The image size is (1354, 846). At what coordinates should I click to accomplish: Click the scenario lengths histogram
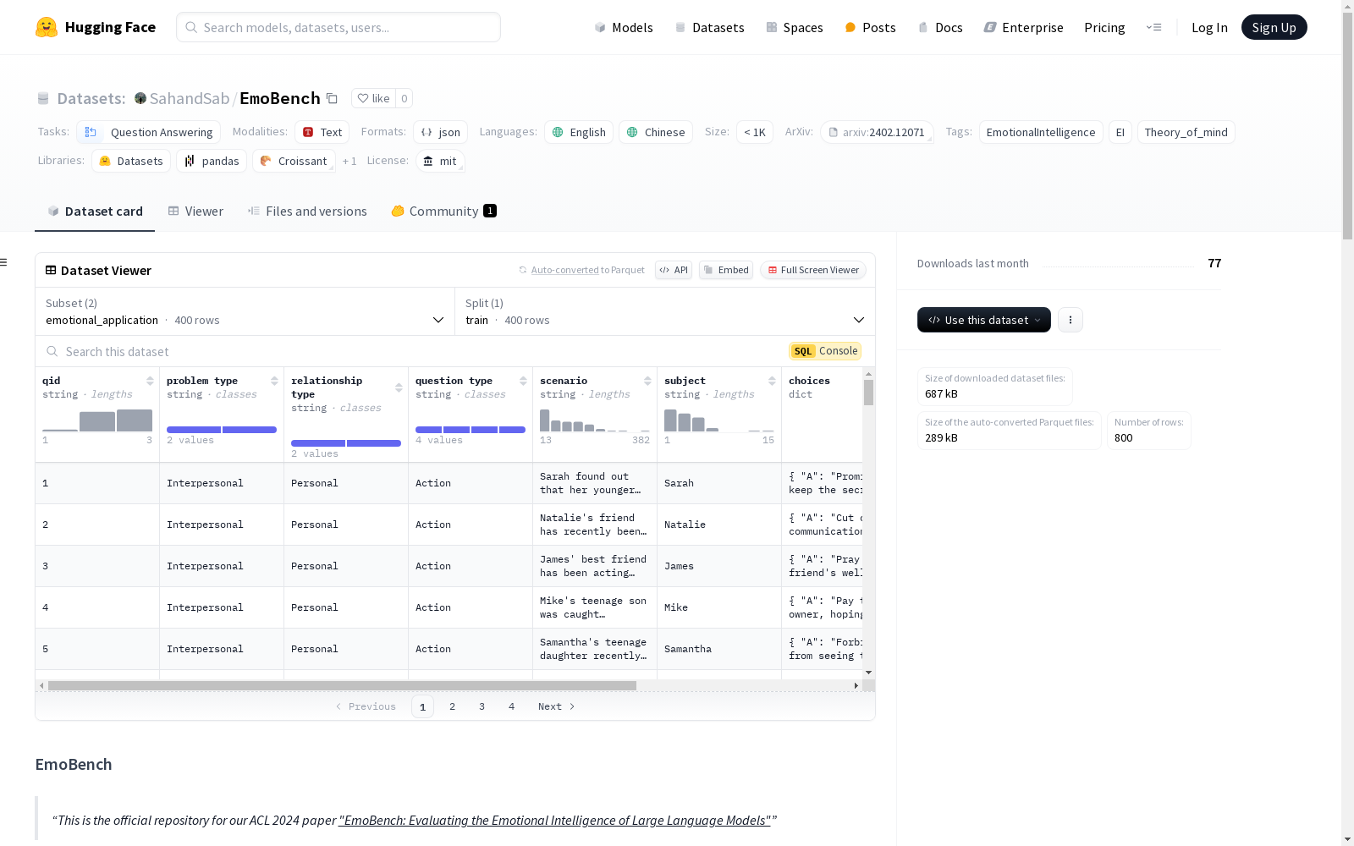595,420
